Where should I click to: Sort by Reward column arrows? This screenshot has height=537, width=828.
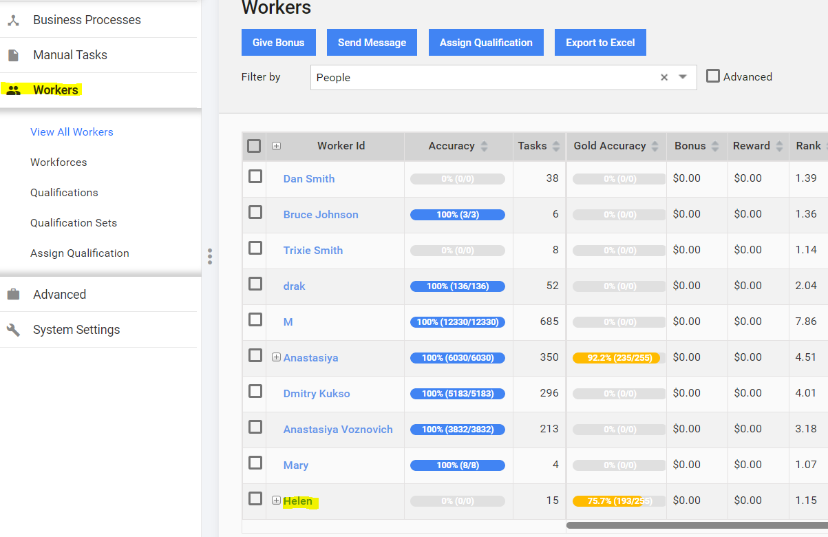pos(779,146)
